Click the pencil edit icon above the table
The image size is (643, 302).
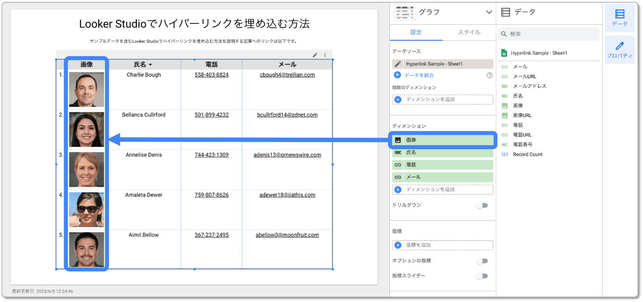click(x=315, y=55)
